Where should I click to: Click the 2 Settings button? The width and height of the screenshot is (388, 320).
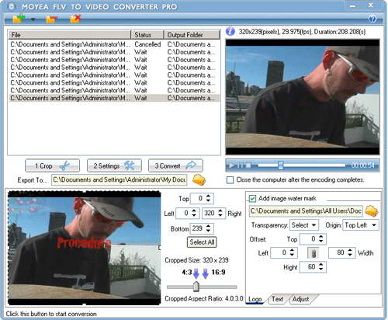[114, 165]
